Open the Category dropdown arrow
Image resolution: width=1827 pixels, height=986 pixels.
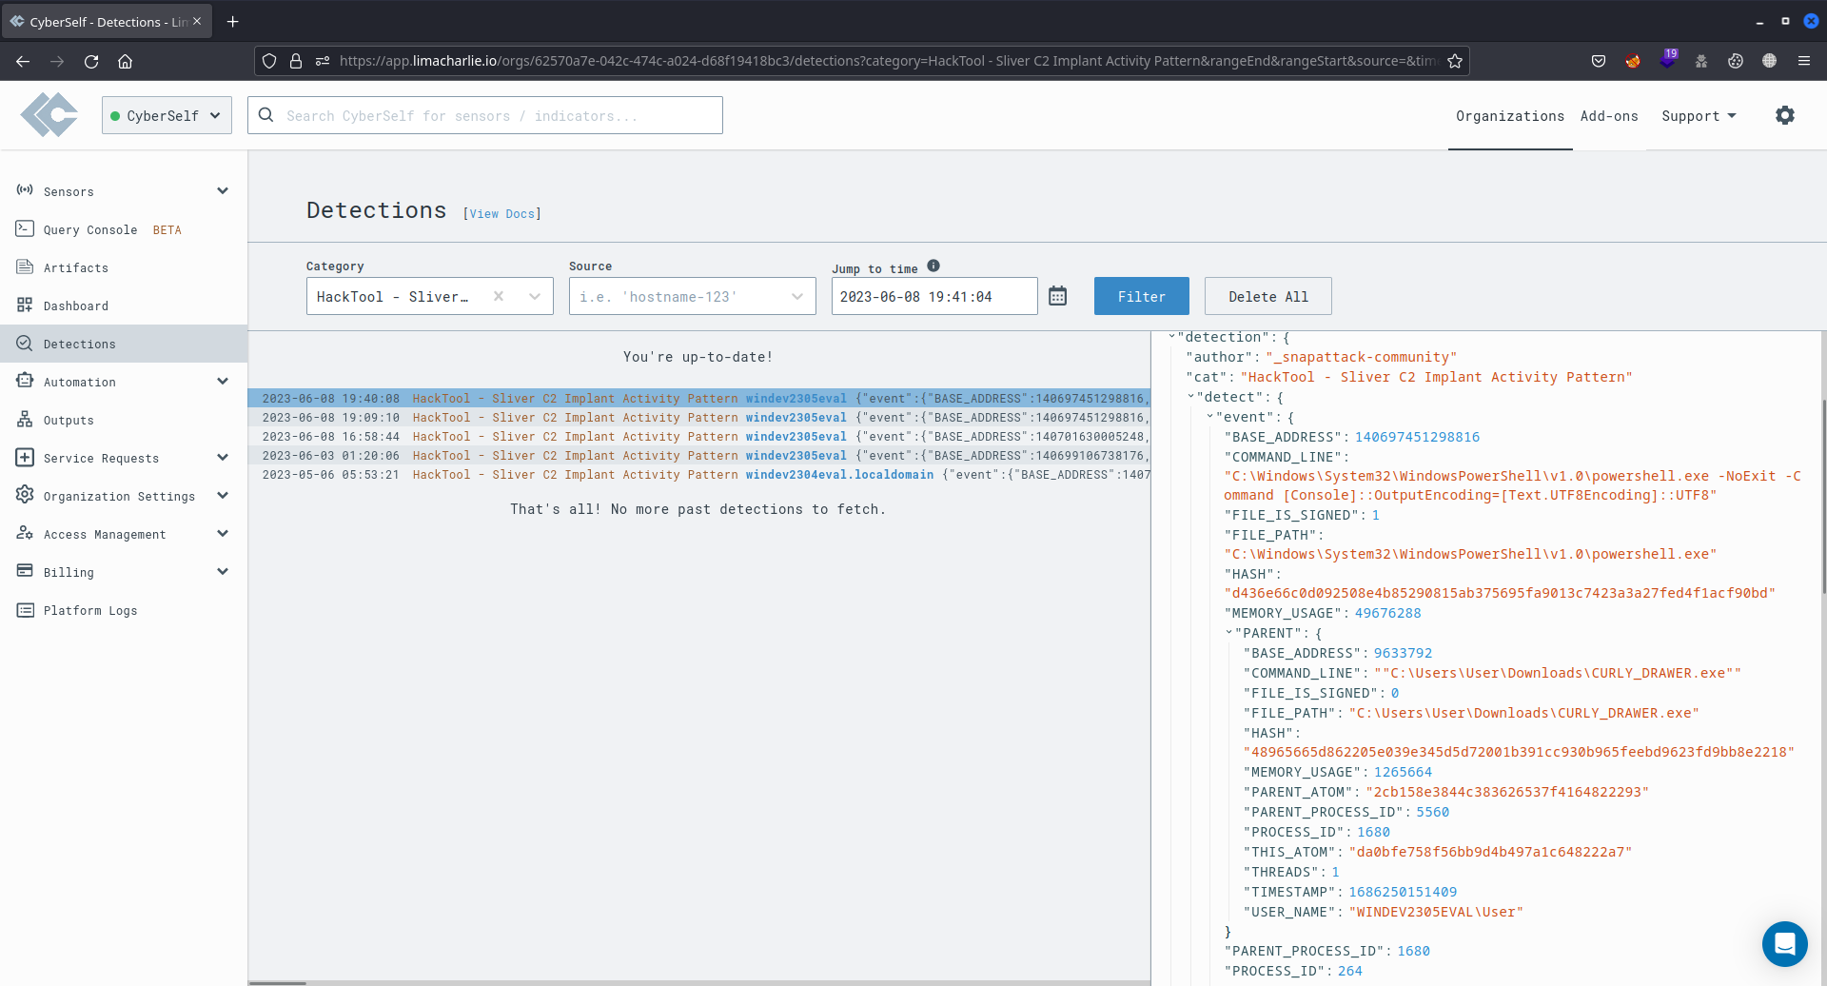coord(535,296)
